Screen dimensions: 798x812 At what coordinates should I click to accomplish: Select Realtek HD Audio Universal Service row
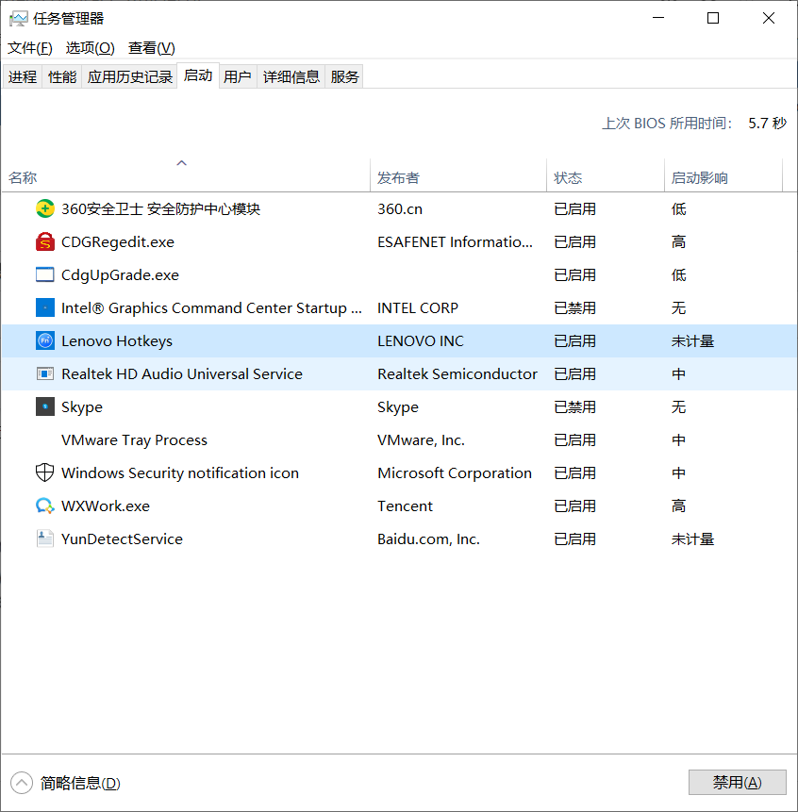click(x=399, y=373)
